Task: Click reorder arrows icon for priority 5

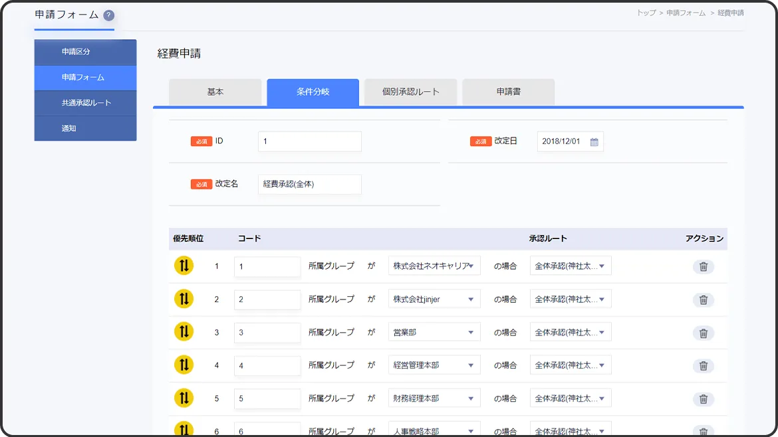Action: 184,398
